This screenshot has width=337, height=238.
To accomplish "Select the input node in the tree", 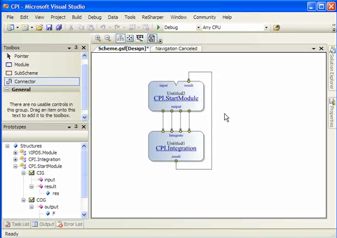I will 50,180.
